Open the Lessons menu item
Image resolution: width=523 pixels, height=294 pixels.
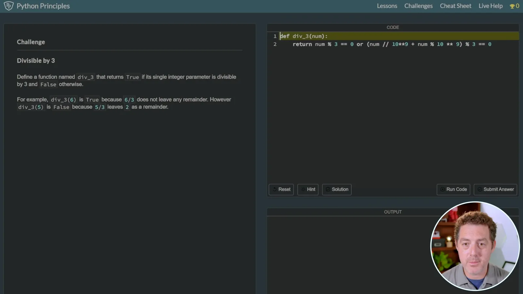[387, 6]
